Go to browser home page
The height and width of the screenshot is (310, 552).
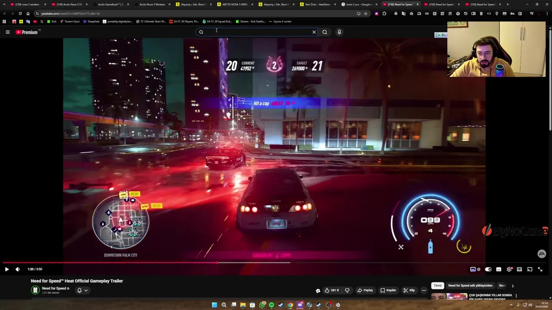coord(28,13)
